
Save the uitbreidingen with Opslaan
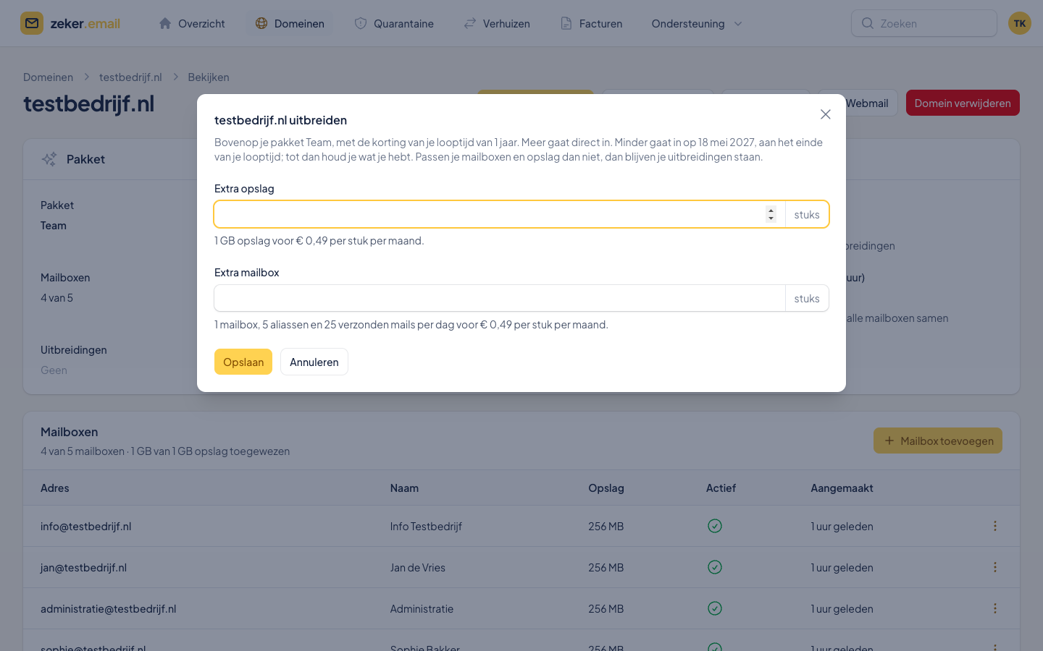point(243,362)
